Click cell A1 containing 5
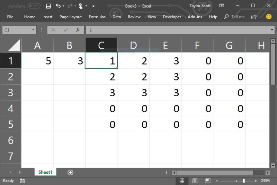Viewport: 277px width, 185px height. pyautogui.click(x=37, y=60)
